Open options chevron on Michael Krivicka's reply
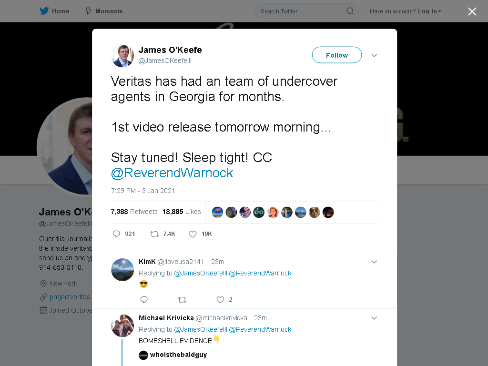 click(x=374, y=318)
